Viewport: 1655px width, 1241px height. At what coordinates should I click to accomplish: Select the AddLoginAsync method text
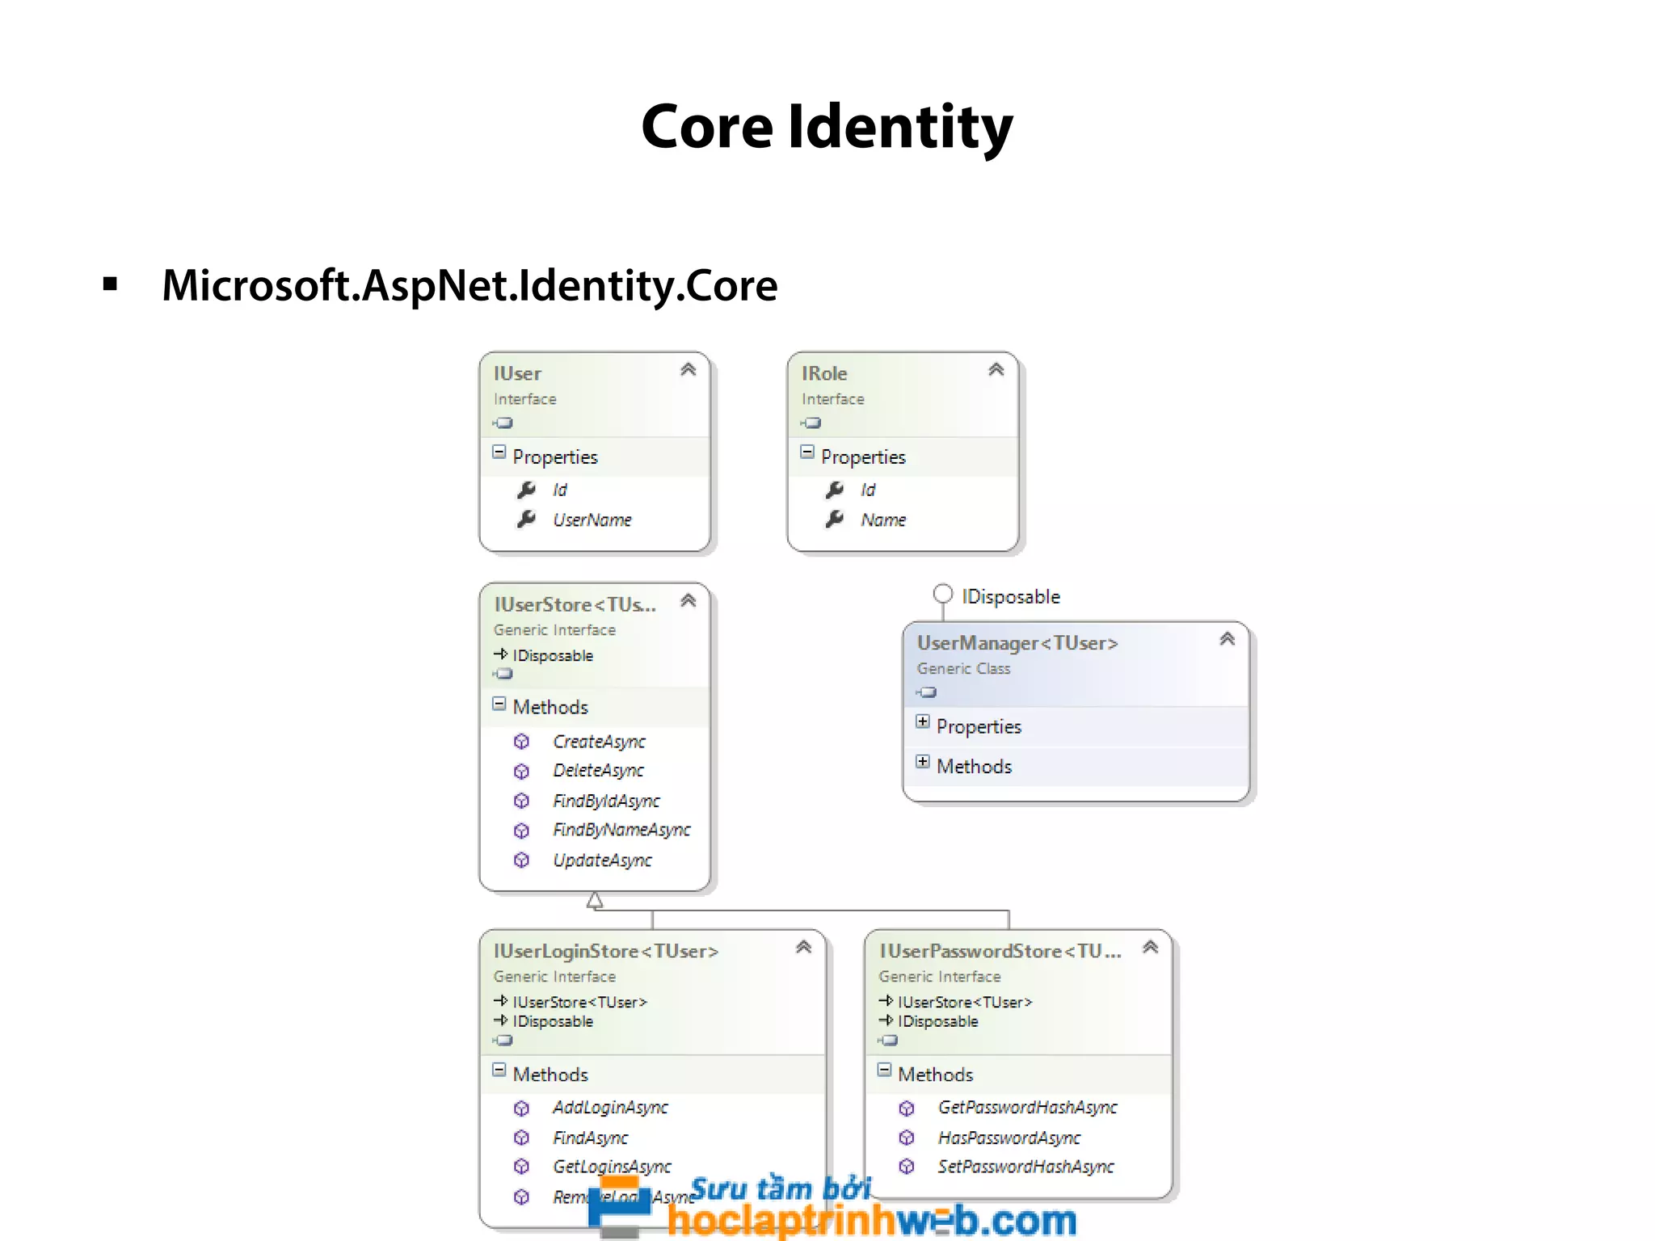point(611,1108)
